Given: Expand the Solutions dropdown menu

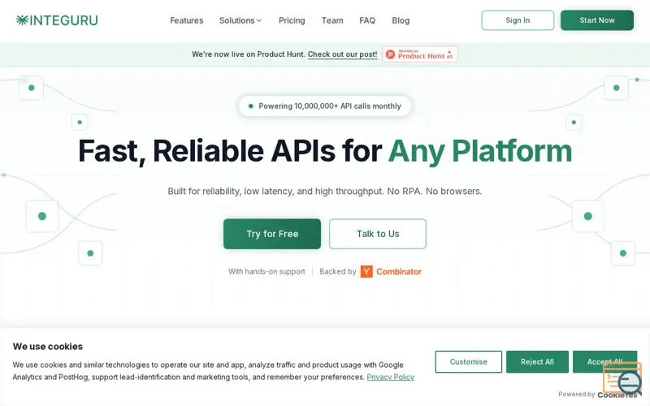Looking at the screenshot, I should pyautogui.click(x=240, y=20).
